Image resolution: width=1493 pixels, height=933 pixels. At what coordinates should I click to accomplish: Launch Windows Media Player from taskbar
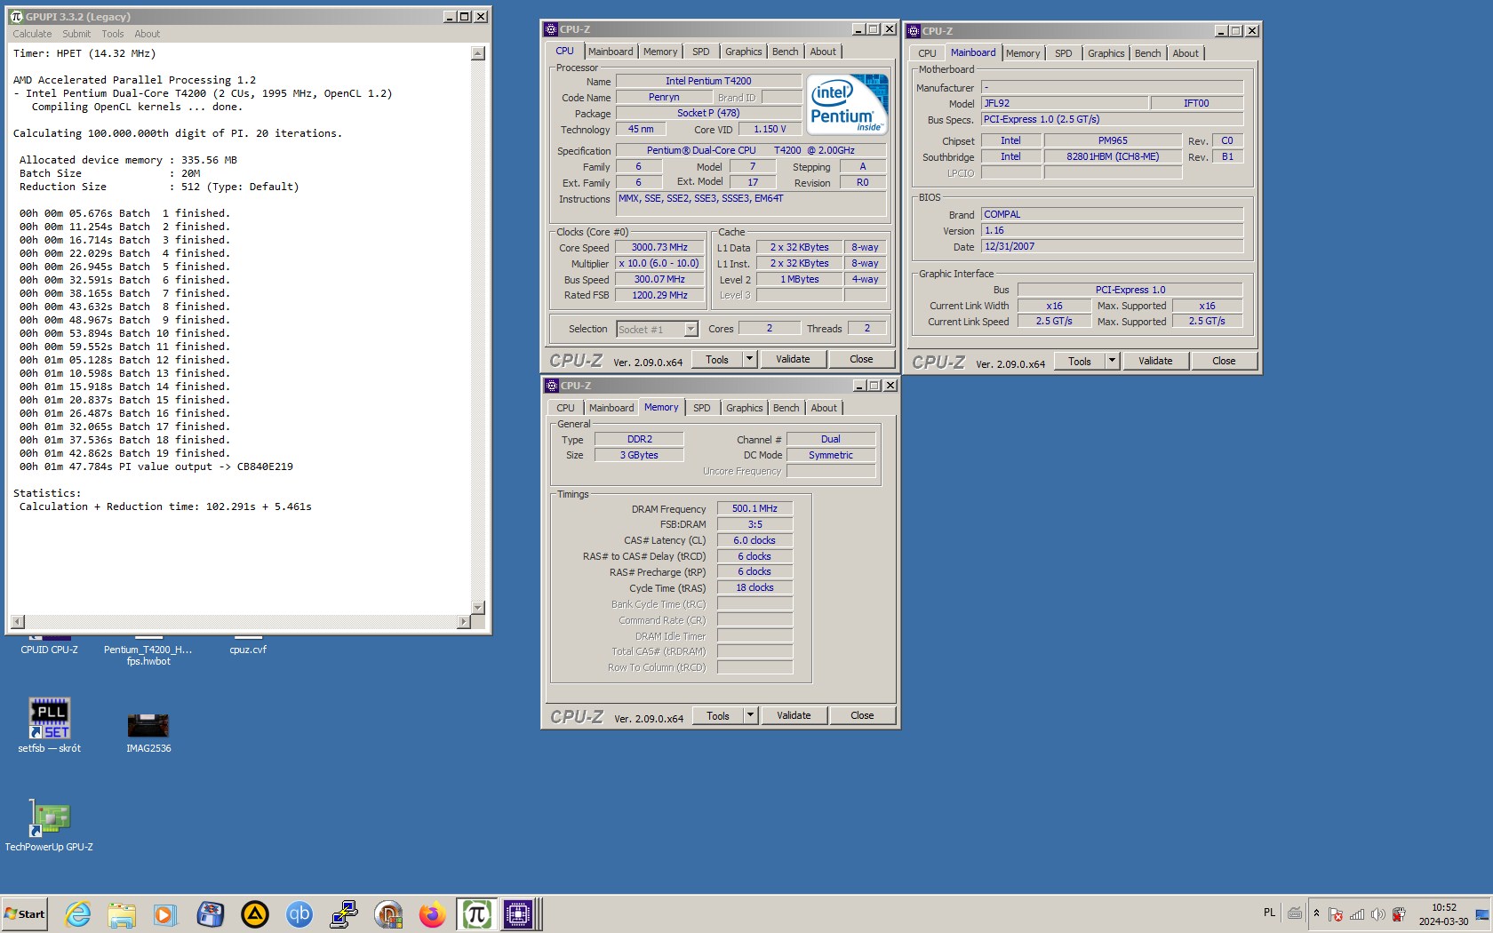pos(165,913)
